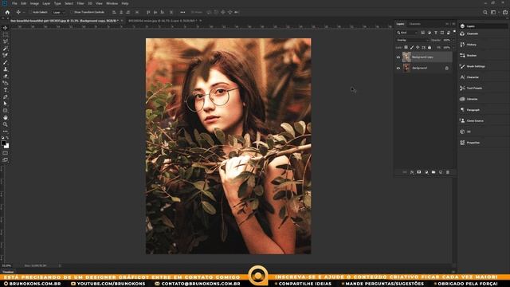Select the Clone Stamp tool
The height and width of the screenshot is (287, 510).
pos(6,69)
